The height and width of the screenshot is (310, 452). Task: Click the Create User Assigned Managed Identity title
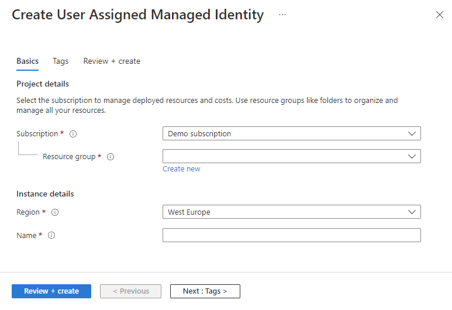138,15
